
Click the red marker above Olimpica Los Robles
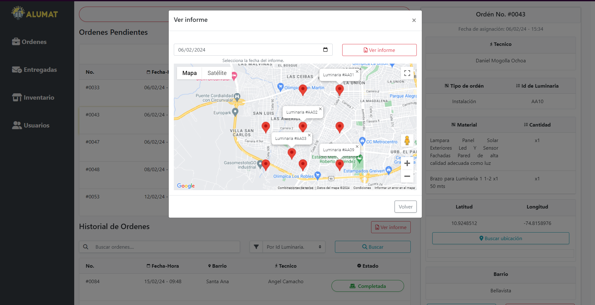coord(303,165)
